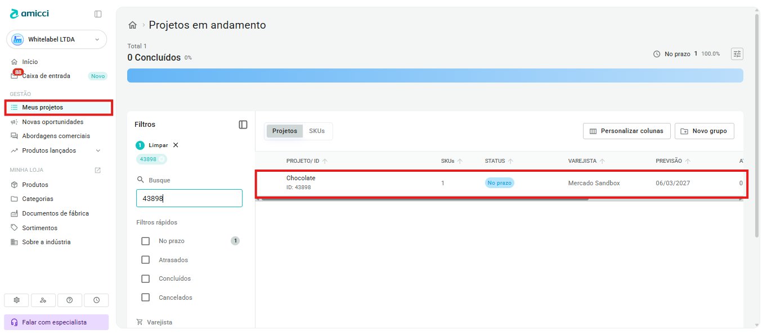767x334 pixels.
Task: Collapse the left sidebar panel icon
Action: tap(98, 14)
